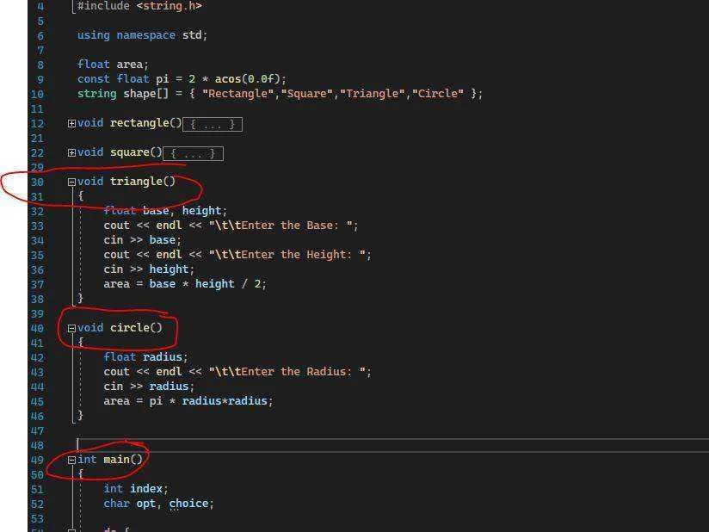Click the collapsed code box after square()
The width and height of the screenshot is (709, 532).
click(193, 153)
